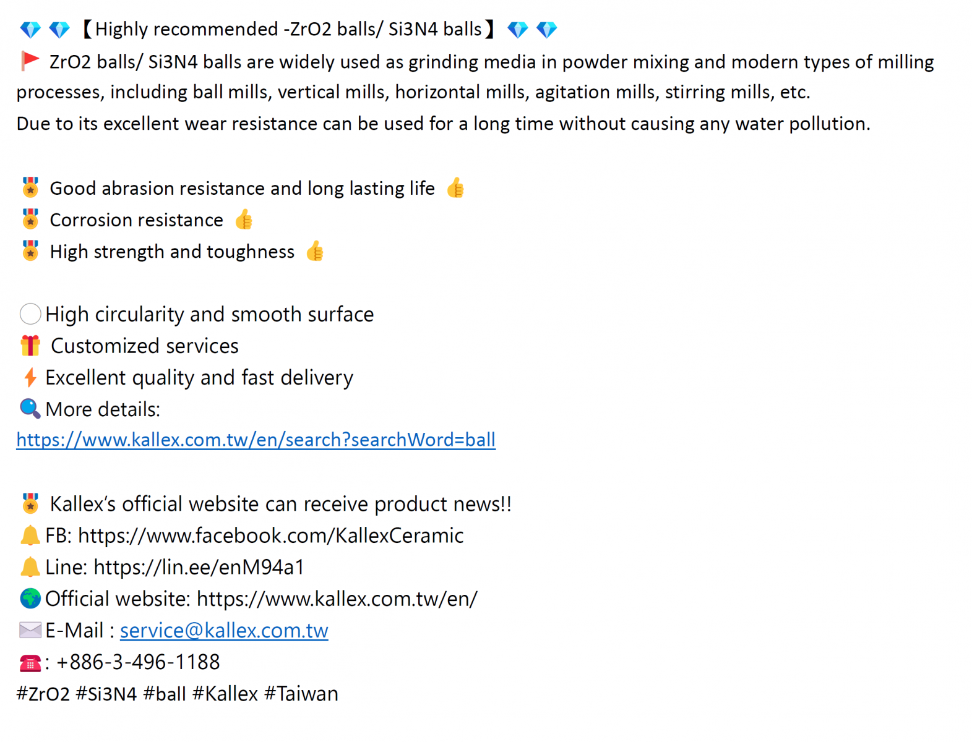
Task: Click the service@kallex.com.tw email link
Action: (x=224, y=630)
